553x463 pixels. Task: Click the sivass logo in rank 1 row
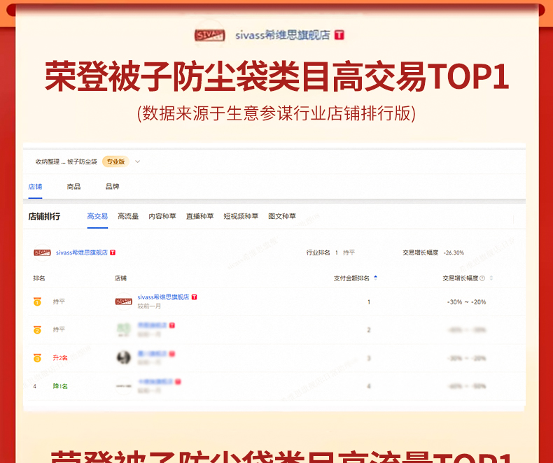[x=124, y=301]
